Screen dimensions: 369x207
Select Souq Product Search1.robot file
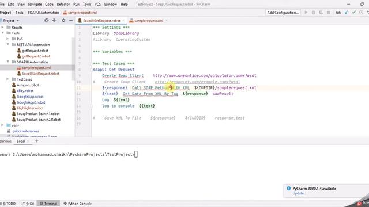tap(38, 114)
